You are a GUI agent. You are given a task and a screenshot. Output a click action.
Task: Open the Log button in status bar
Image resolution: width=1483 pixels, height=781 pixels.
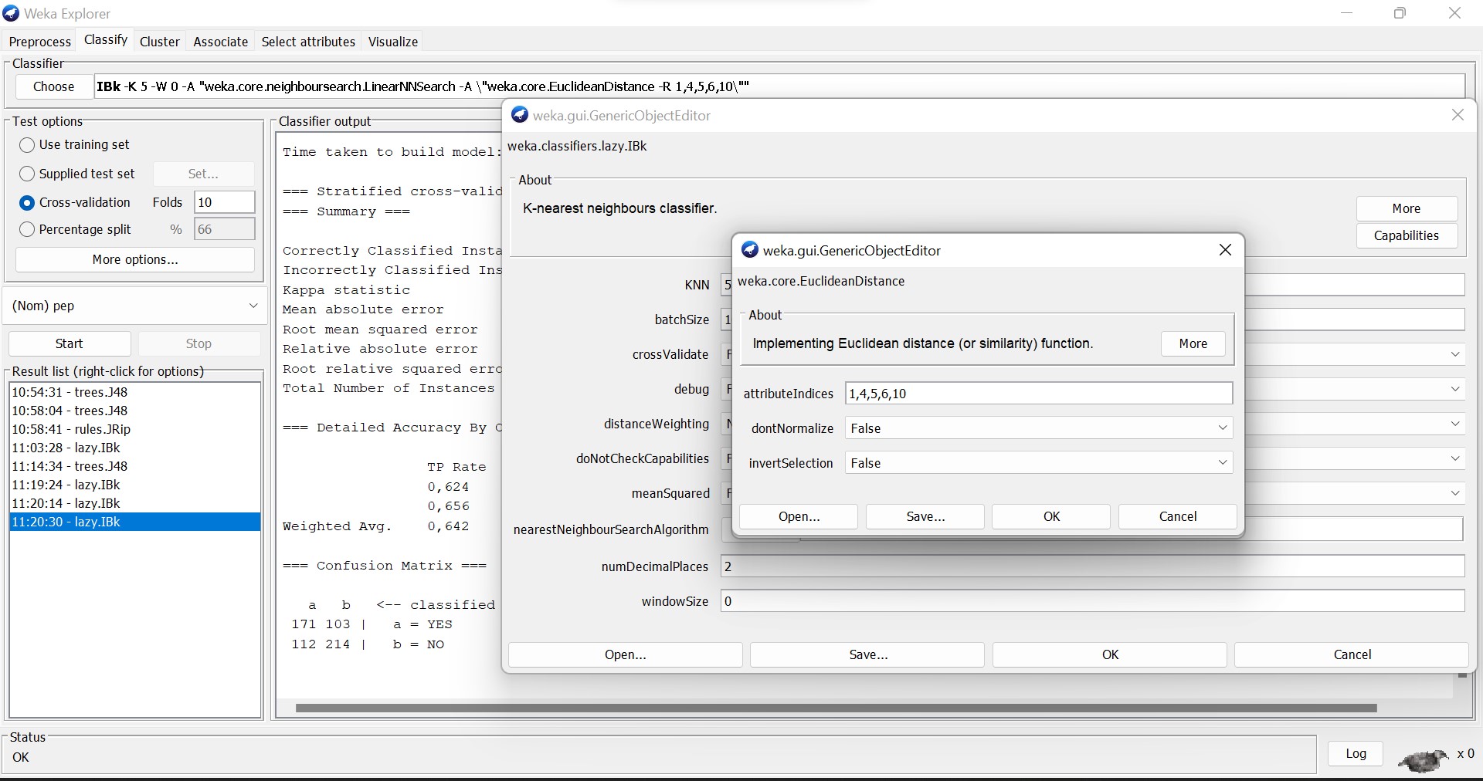(x=1356, y=754)
